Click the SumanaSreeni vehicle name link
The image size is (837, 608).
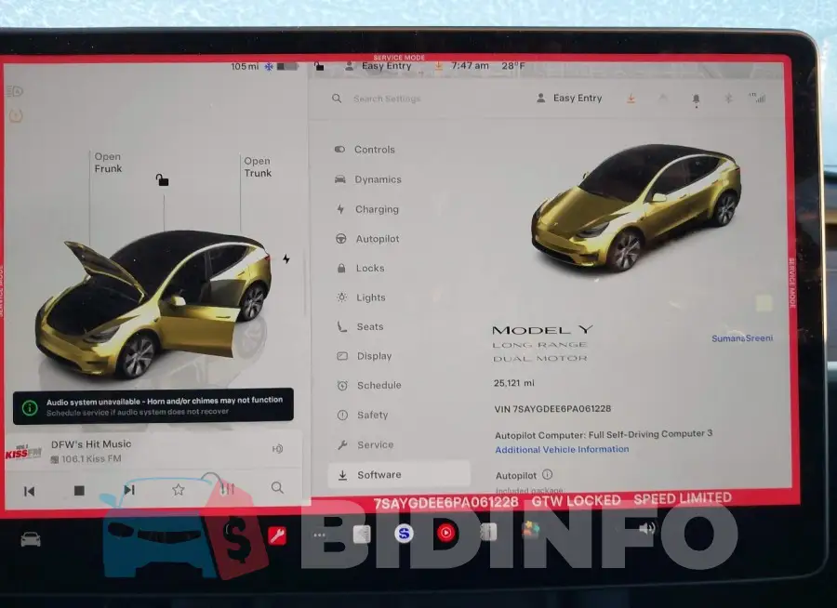pyautogui.click(x=742, y=337)
